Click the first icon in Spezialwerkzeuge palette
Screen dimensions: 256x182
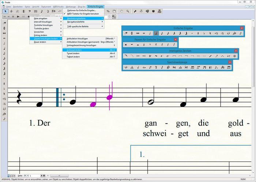tap(126, 67)
